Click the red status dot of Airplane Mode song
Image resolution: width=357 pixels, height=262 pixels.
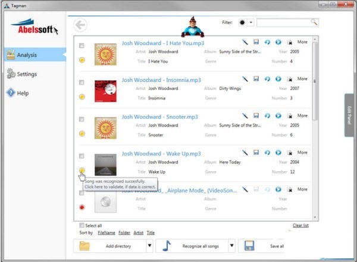(x=82, y=207)
